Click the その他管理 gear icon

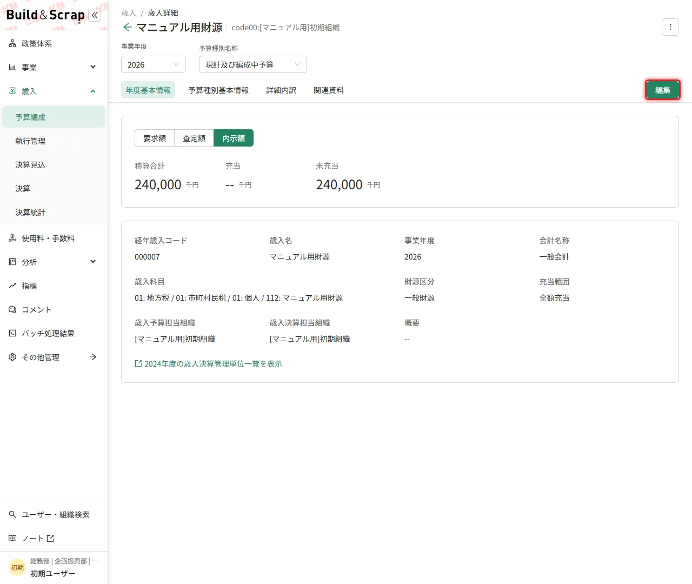pos(12,357)
